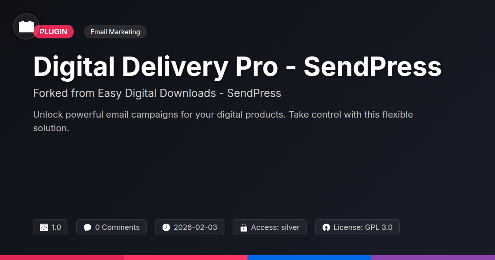The height and width of the screenshot is (260, 495).
Task: Select the red PLUGIN badge
Action: [54, 32]
